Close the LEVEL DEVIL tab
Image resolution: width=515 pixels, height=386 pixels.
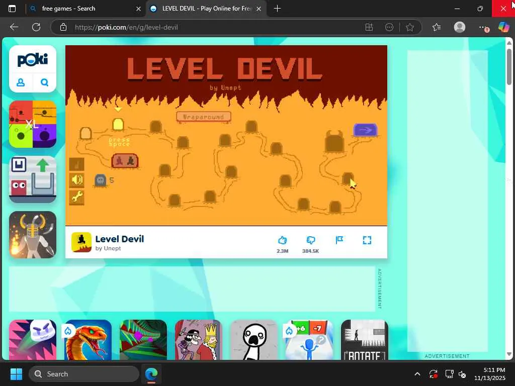coord(259,9)
